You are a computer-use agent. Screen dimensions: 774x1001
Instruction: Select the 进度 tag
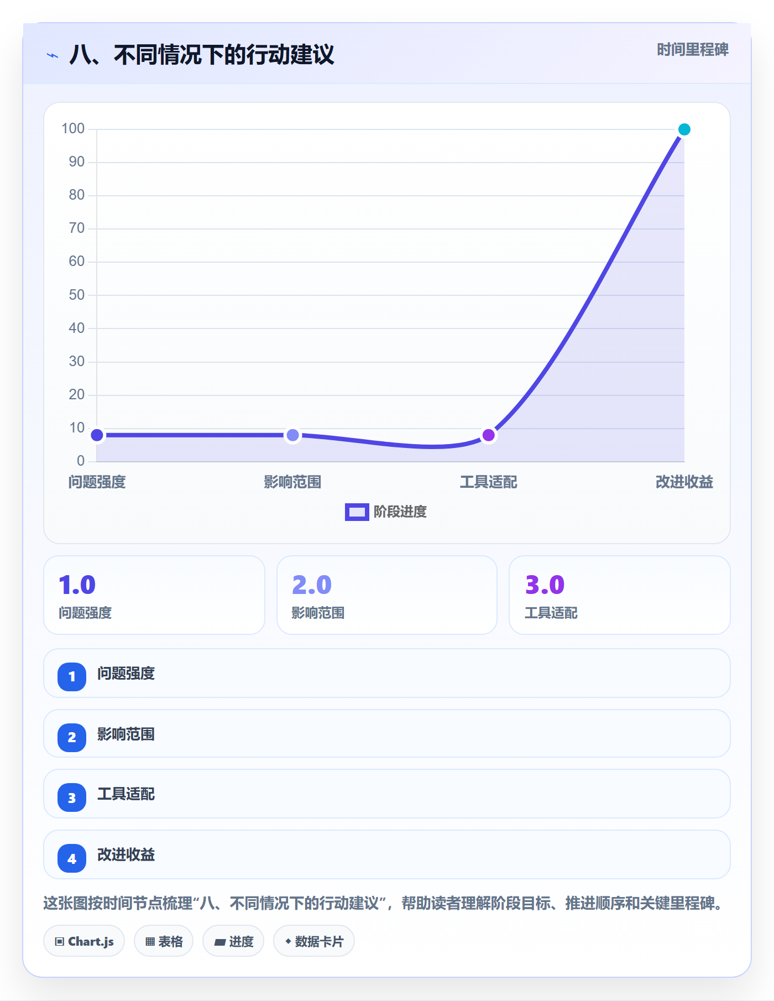(x=233, y=941)
